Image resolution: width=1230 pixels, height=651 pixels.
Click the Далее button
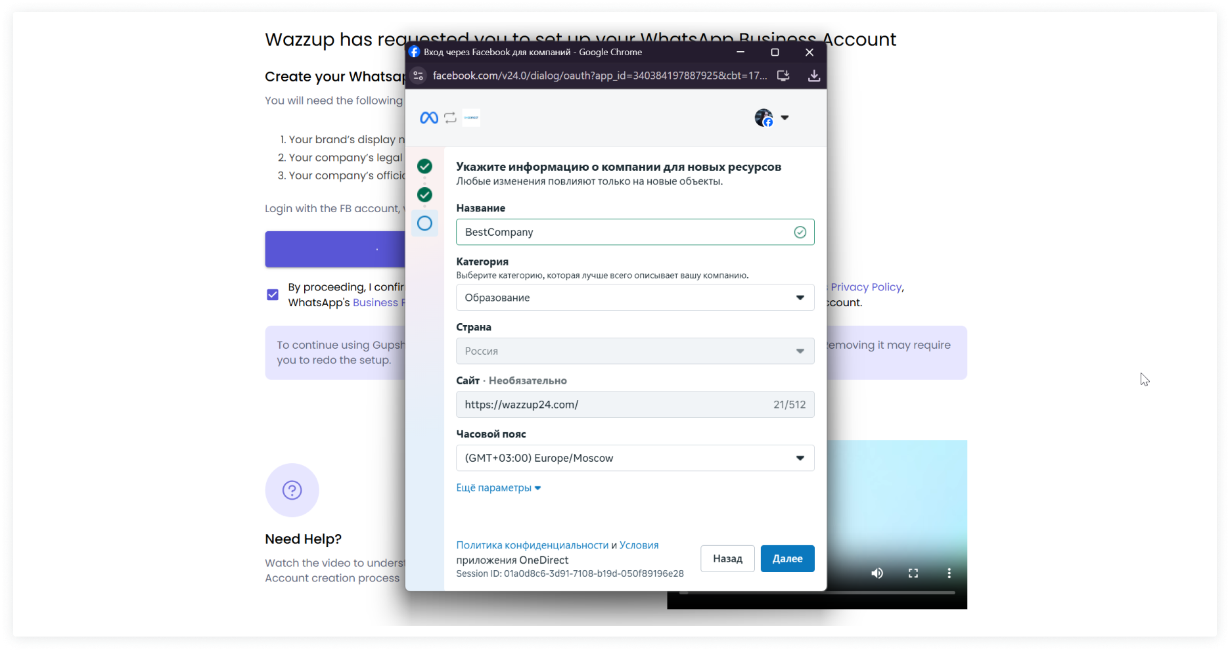[787, 558]
